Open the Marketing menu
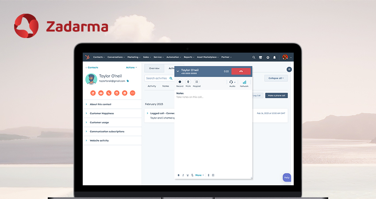376x199 pixels. 134,57
